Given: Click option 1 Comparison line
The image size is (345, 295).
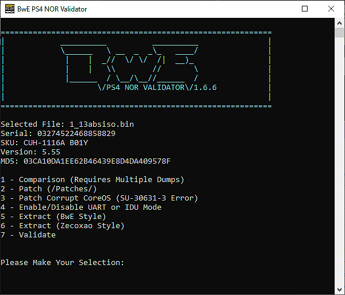Looking at the screenshot, I should click(93, 180).
